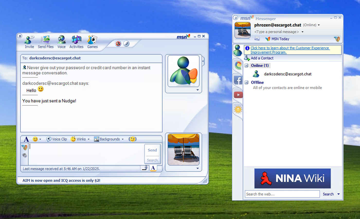Send a Nudge with shaking smiley icon
The image size is (360, 219).
click(132, 139)
